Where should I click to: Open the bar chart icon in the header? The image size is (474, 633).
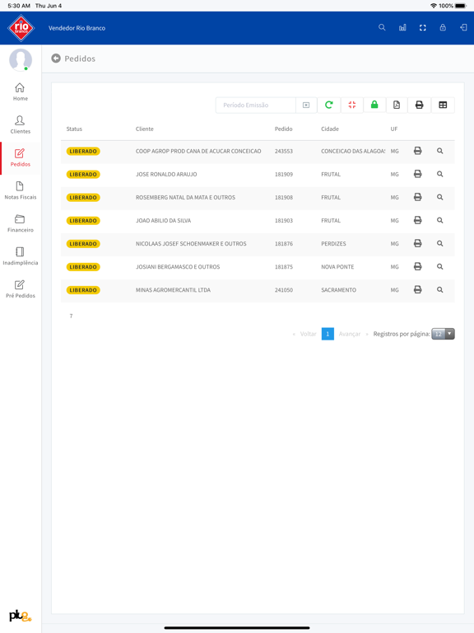click(402, 27)
